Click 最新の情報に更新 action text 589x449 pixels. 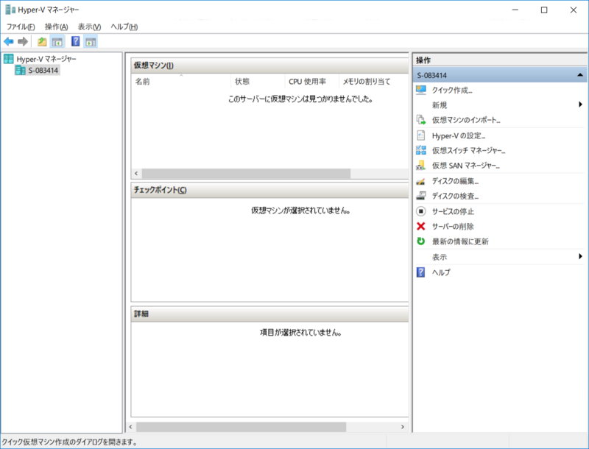(460, 241)
